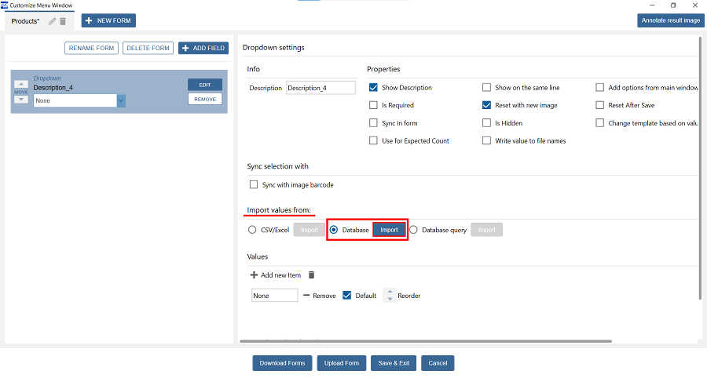Click the Save & Exit button
The height and width of the screenshot is (378, 707).
(x=394, y=363)
